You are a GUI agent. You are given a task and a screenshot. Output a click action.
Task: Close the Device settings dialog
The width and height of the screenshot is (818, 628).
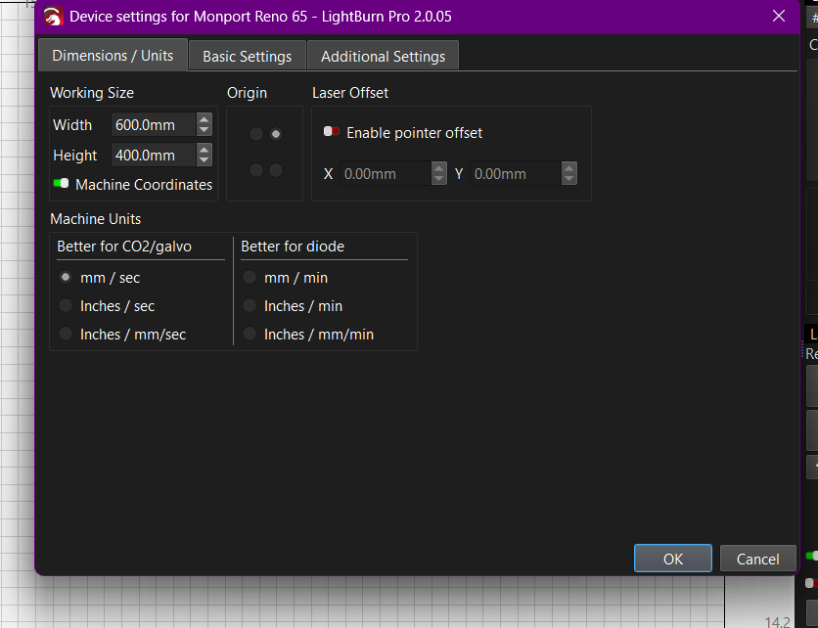(x=779, y=17)
